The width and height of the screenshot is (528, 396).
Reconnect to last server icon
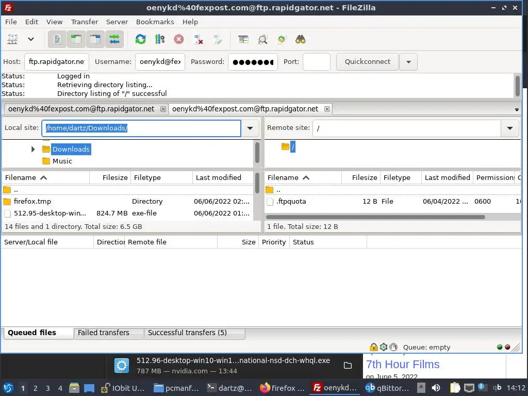pyautogui.click(x=217, y=39)
